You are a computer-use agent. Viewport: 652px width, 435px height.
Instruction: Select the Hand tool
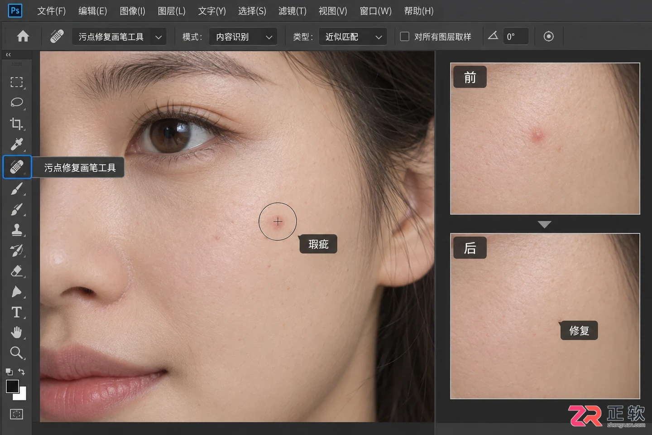[17, 333]
